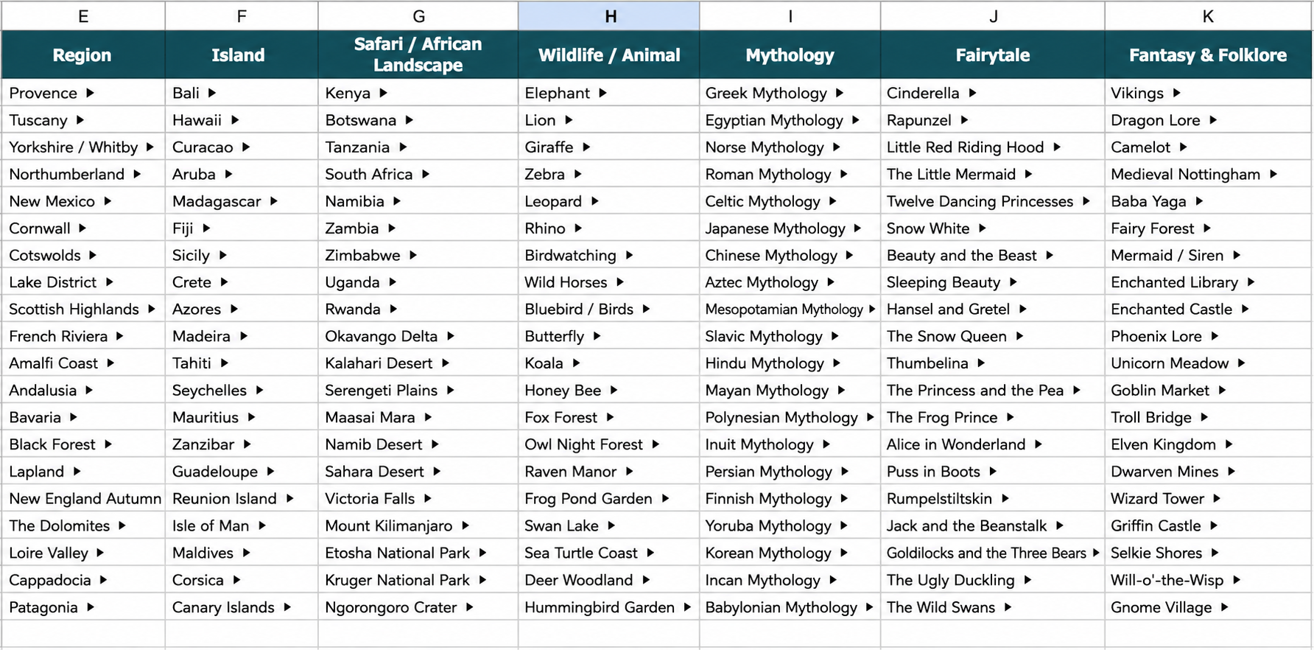The height and width of the screenshot is (650, 1314).
Task: Click the arrow icon after Alice in Wonderland
Action: point(1038,444)
